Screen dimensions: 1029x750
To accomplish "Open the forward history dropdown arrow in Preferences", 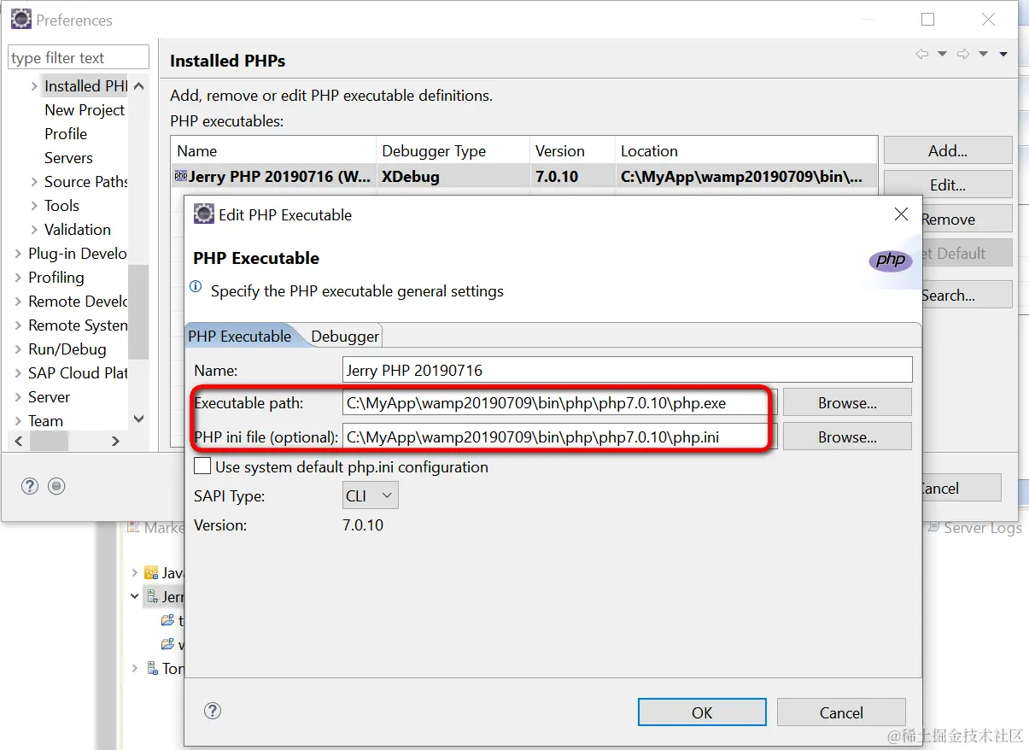I will click(984, 54).
